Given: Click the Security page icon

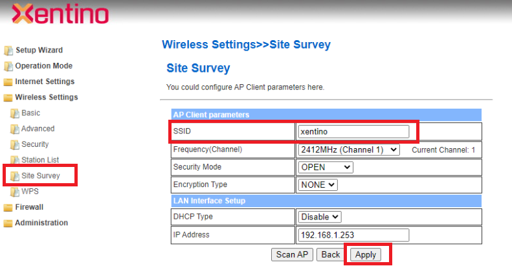Looking at the screenshot, I should [x=15, y=144].
